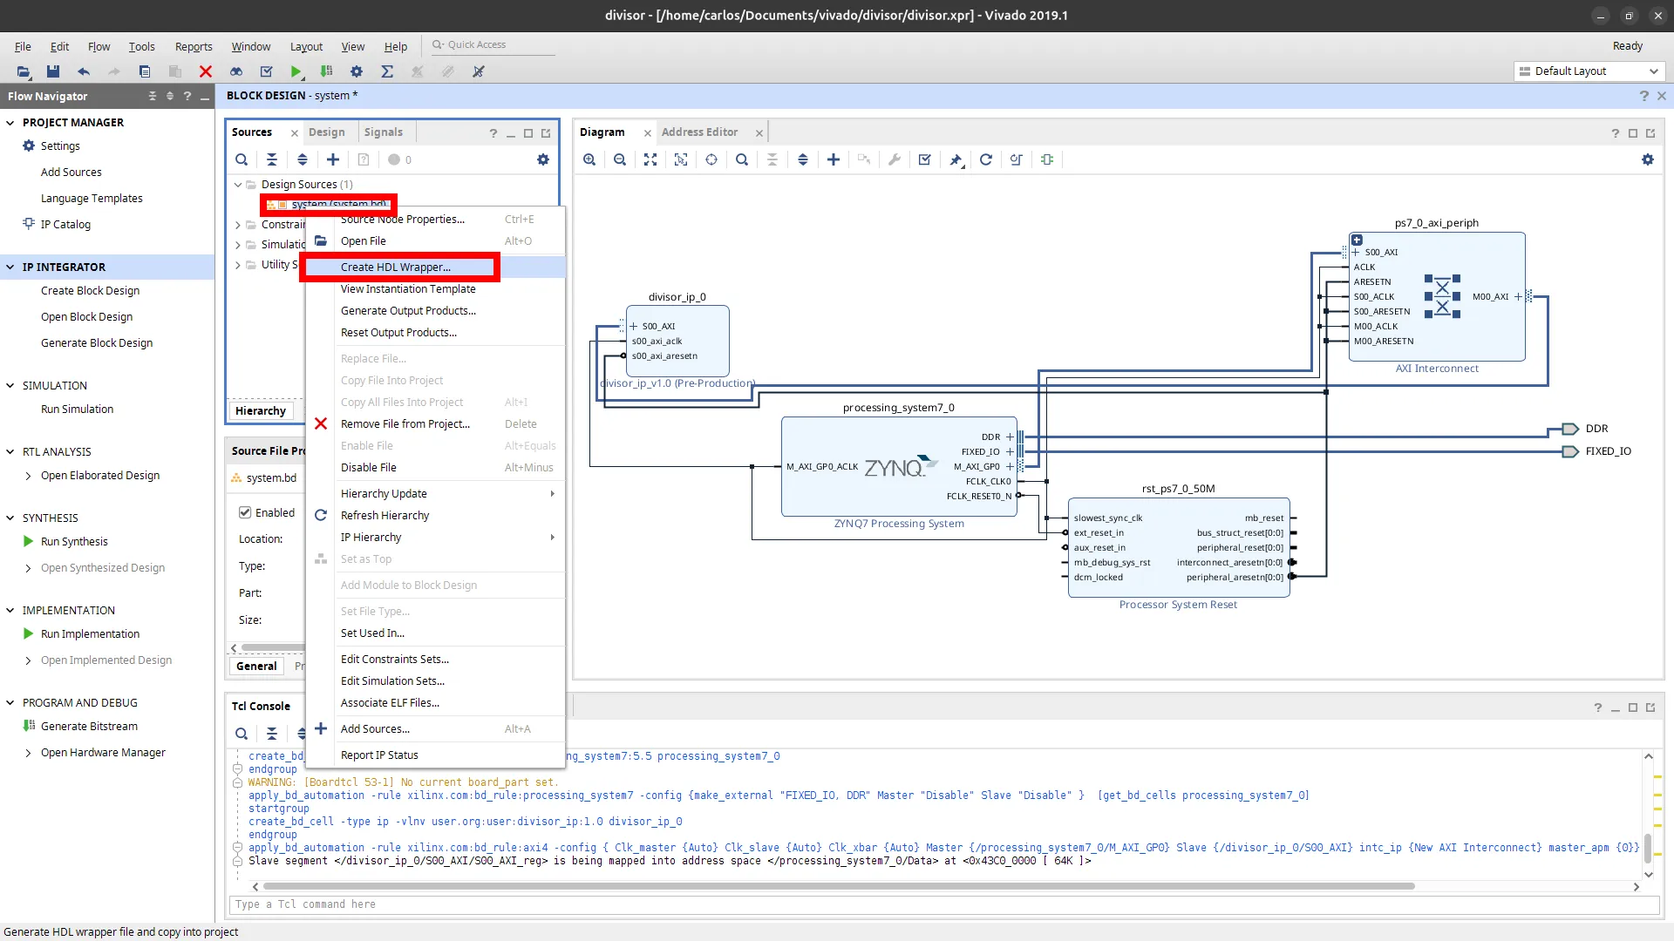Click the Add IP plus icon in diagram toolbar
This screenshot has height=941, width=1674.
pos(834,159)
